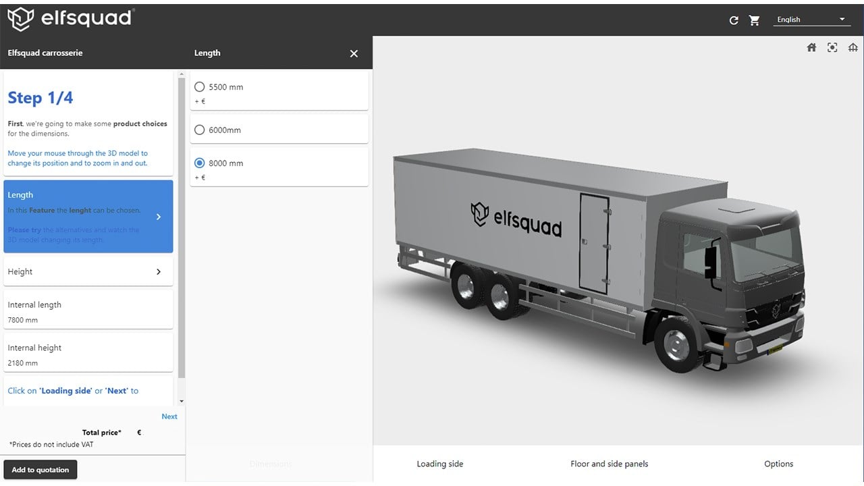Screen dimensions: 864x486
Task: Switch to the Options tab
Action: [x=778, y=464]
